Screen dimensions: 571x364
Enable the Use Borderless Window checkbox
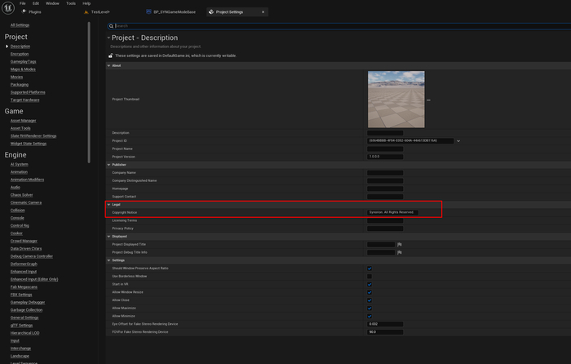pos(370,276)
